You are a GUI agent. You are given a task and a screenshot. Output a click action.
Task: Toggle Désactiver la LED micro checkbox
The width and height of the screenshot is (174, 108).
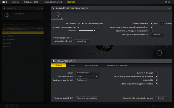(151, 31)
